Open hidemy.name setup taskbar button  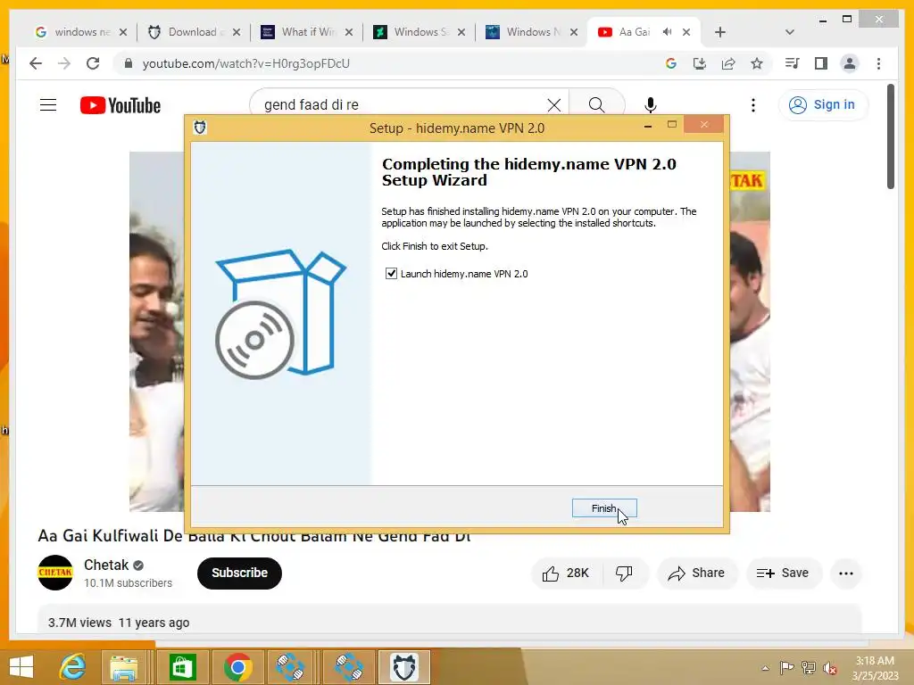pyautogui.click(x=404, y=667)
